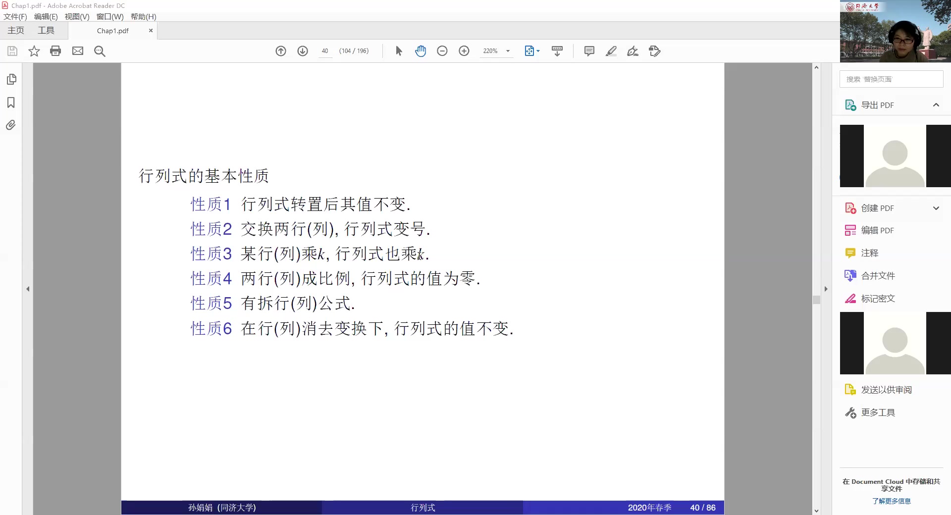Open bookmarks side panel
Screen dimensions: 951x515
11,103
